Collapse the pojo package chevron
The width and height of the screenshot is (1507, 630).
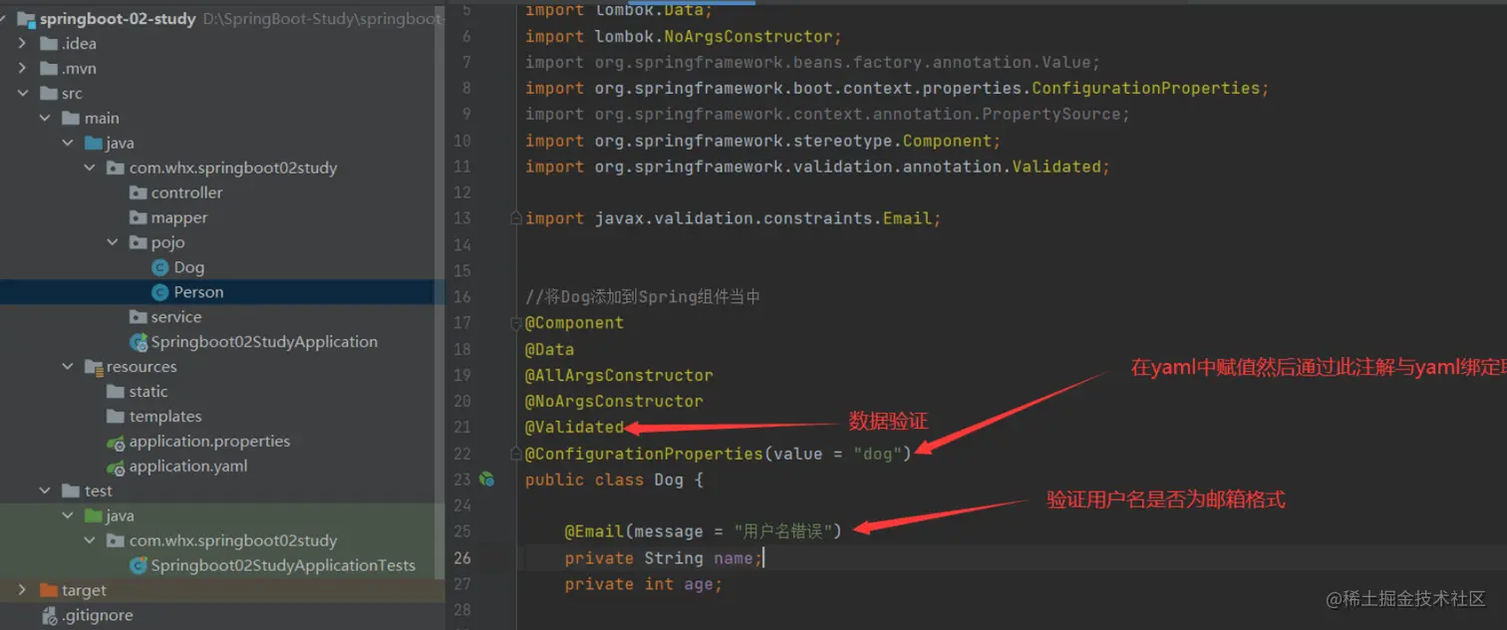[x=113, y=243]
